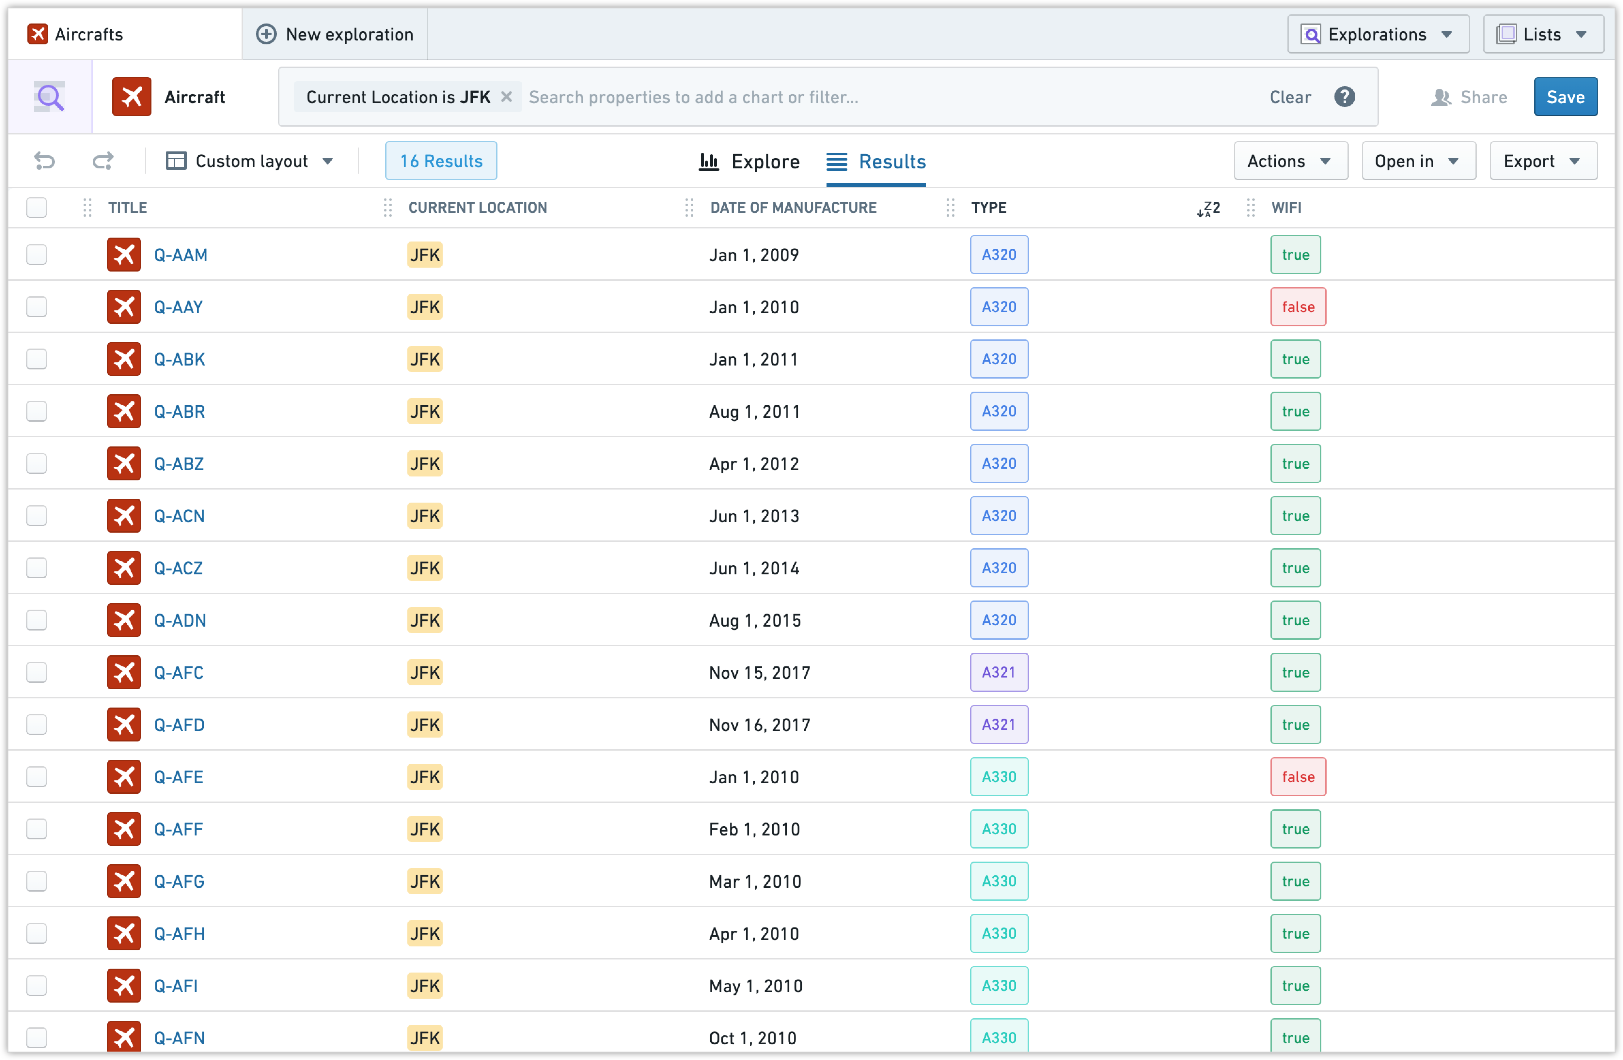The image size is (1623, 1060).
Task: Open the help question mark icon
Action: (1344, 97)
